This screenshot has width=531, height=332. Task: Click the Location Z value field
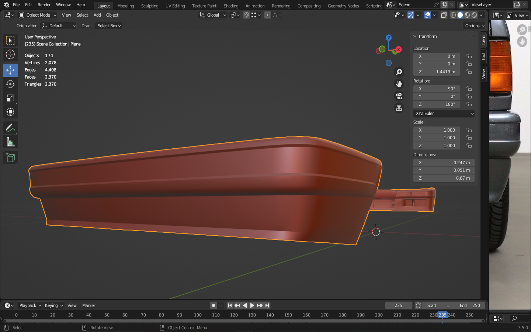tap(437, 72)
